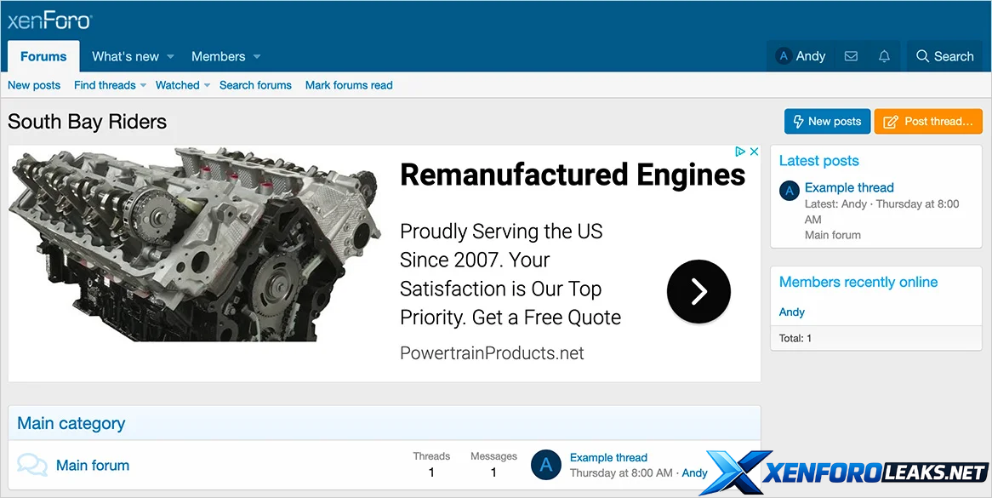The height and width of the screenshot is (498, 992).
Task: Click the AdChoices triangle icon
Action: point(740,152)
